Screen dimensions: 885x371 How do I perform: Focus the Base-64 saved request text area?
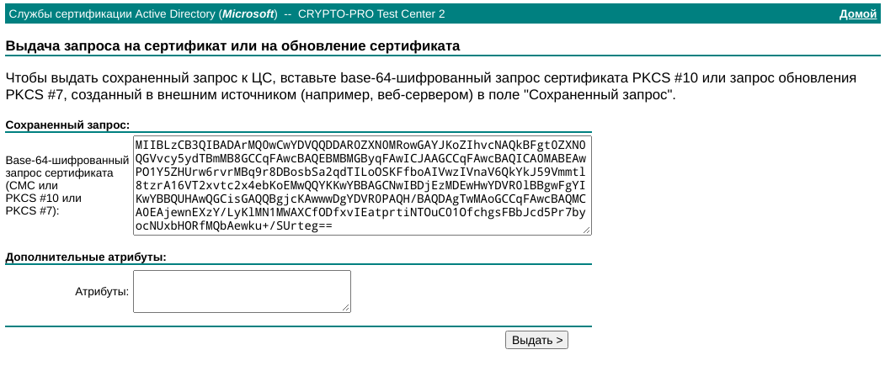click(x=362, y=185)
